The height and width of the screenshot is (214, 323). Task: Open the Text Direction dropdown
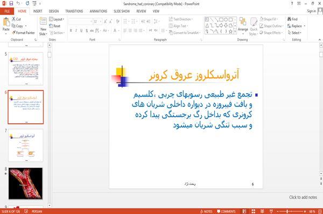tap(181, 19)
